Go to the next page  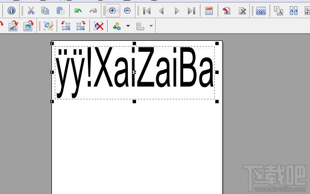click(x=177, y=11)
